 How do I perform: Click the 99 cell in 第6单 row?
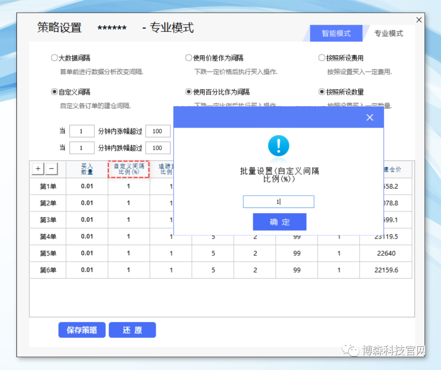pos(297,270)
